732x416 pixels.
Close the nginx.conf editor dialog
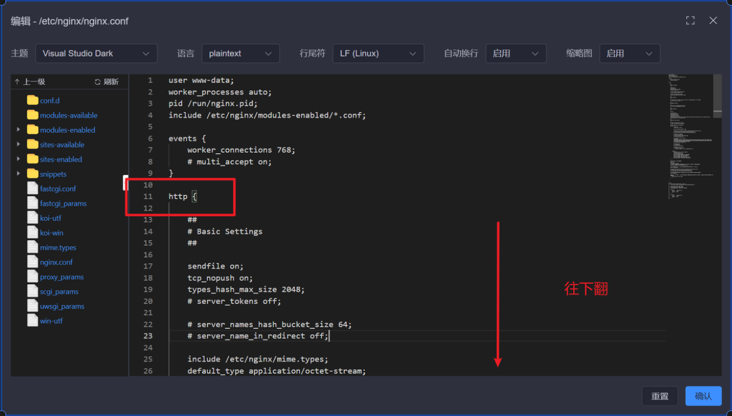(713, 21)
